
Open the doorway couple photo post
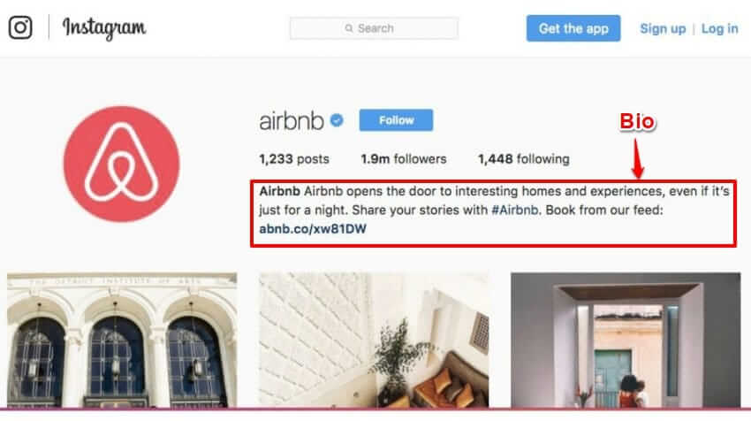626,340
